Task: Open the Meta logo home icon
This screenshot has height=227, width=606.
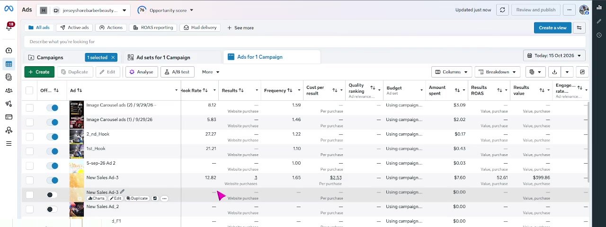Action: point(9,9)
